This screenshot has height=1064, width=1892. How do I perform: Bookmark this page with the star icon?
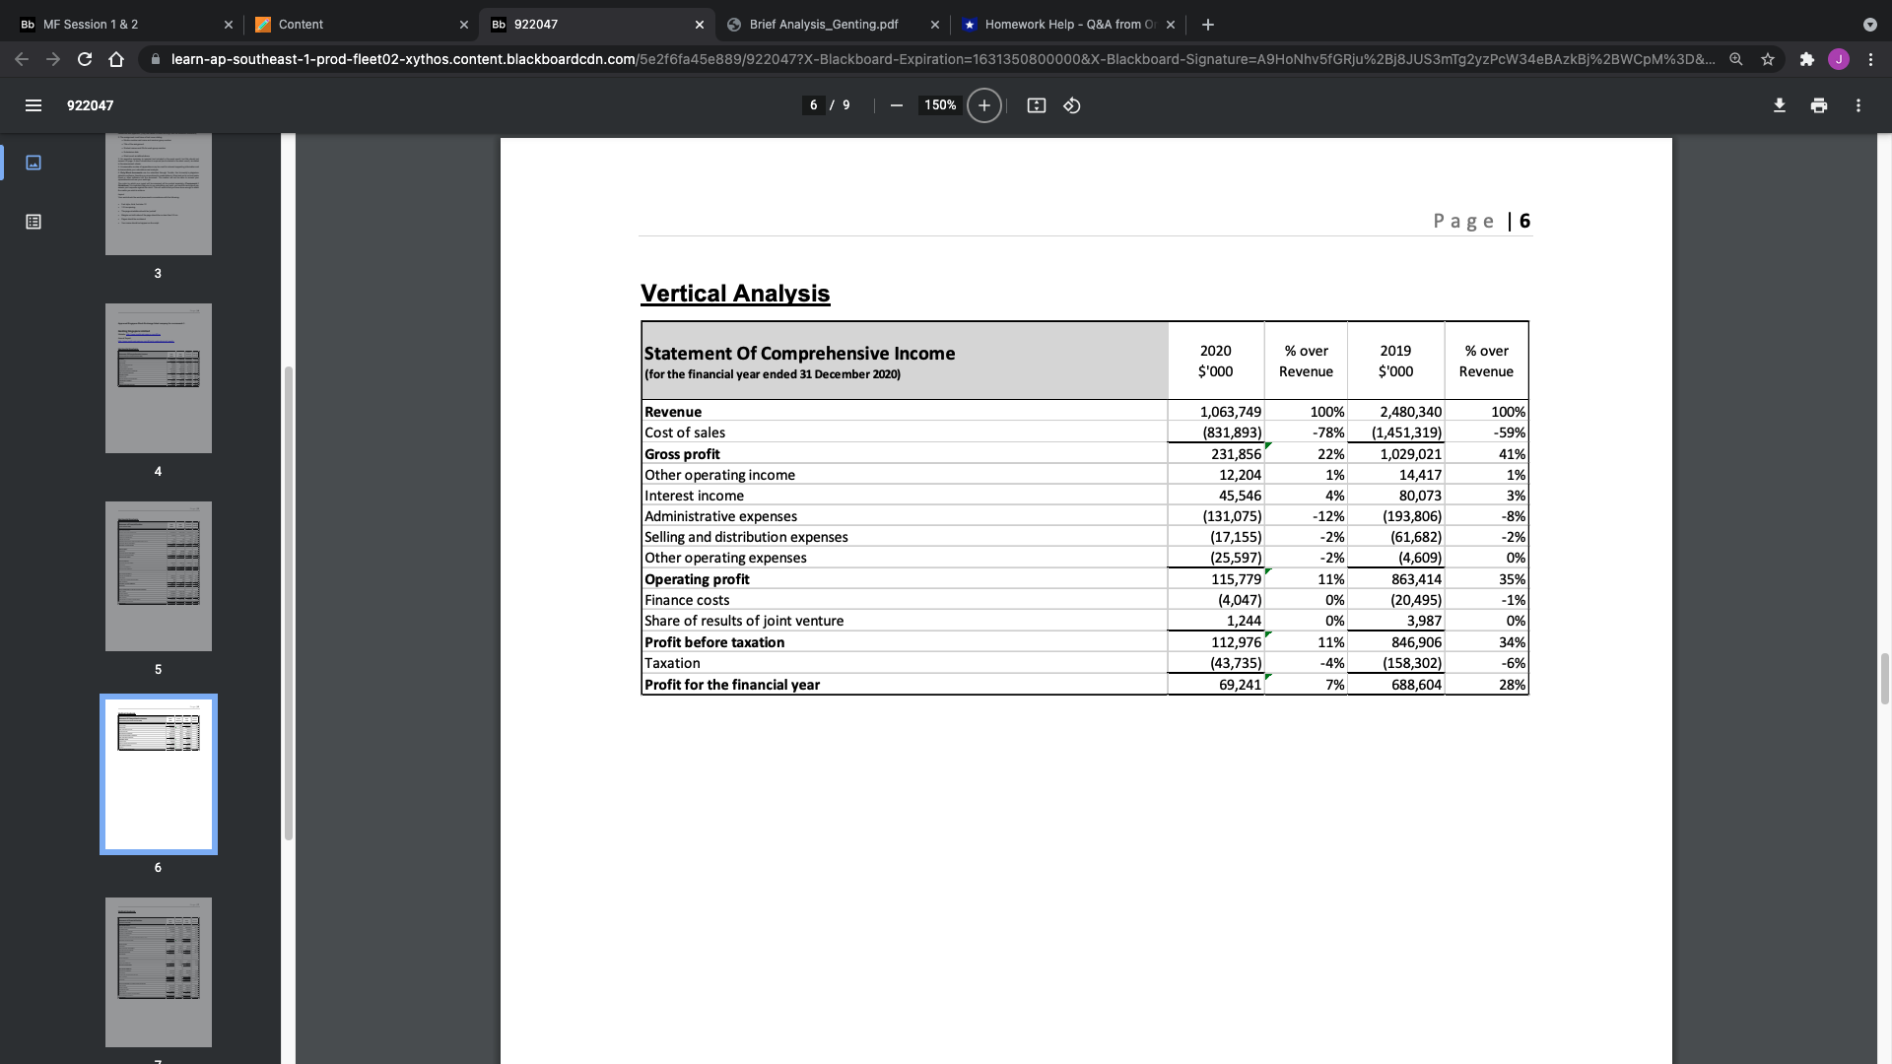tap(1768, 59)
